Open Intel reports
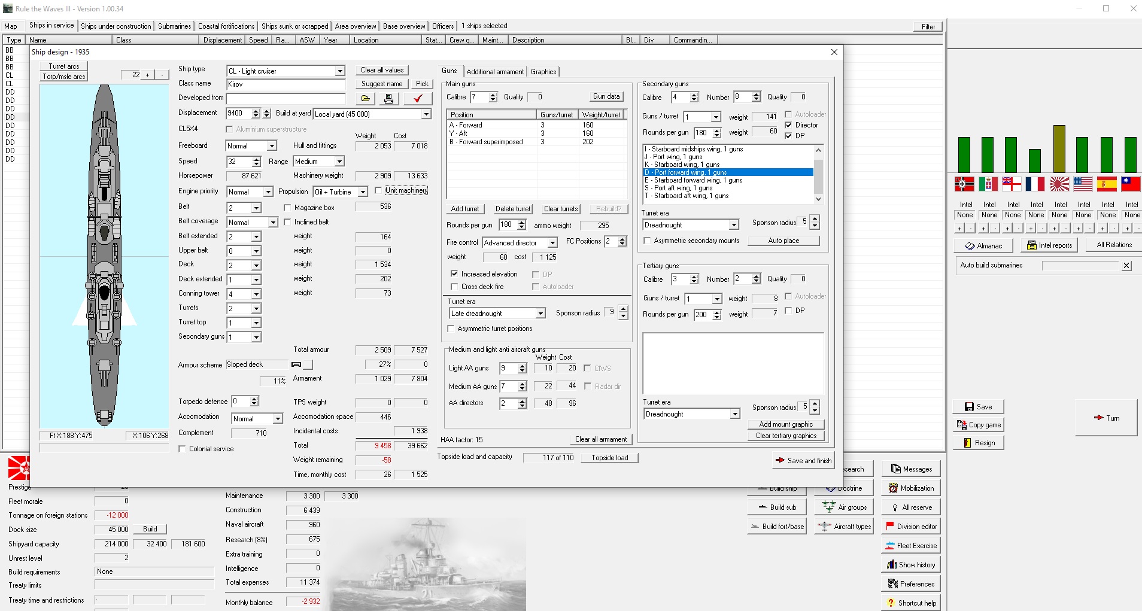The image size is (1142, 611). pos(1049,245)
